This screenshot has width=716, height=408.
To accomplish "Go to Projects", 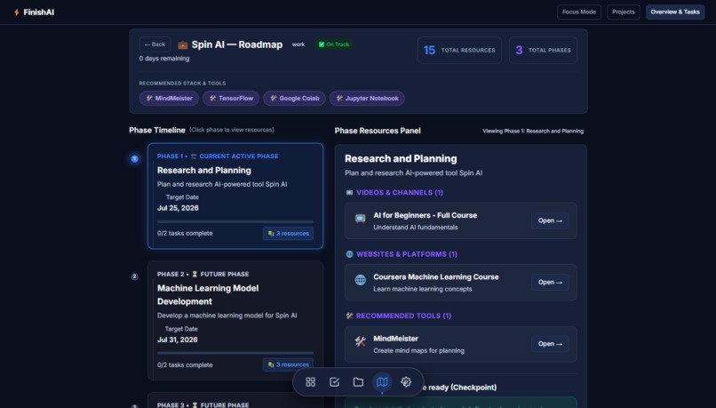I will [624, 12].
